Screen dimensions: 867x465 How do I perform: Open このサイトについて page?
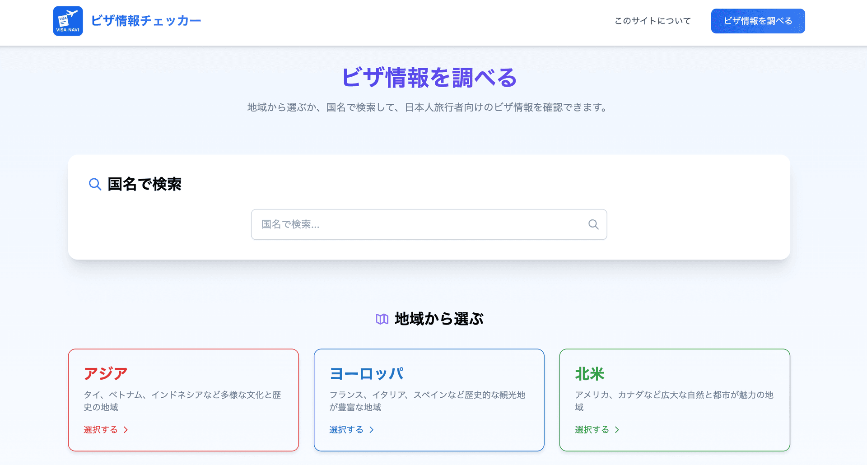tap(652, 21)
